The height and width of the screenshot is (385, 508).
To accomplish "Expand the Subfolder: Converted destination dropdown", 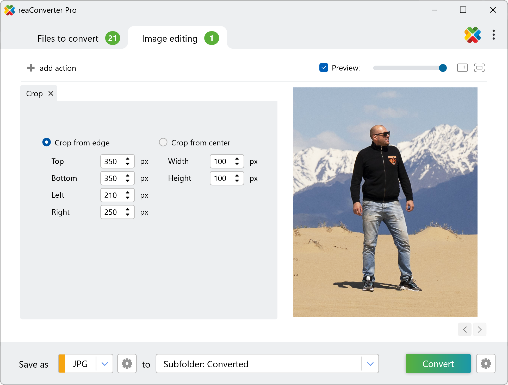I will coord(370,364).
